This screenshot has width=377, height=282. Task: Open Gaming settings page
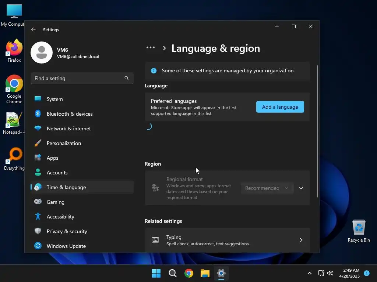point(82,202)
